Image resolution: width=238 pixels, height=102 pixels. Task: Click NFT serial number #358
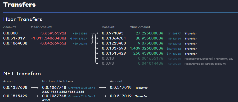55,92
